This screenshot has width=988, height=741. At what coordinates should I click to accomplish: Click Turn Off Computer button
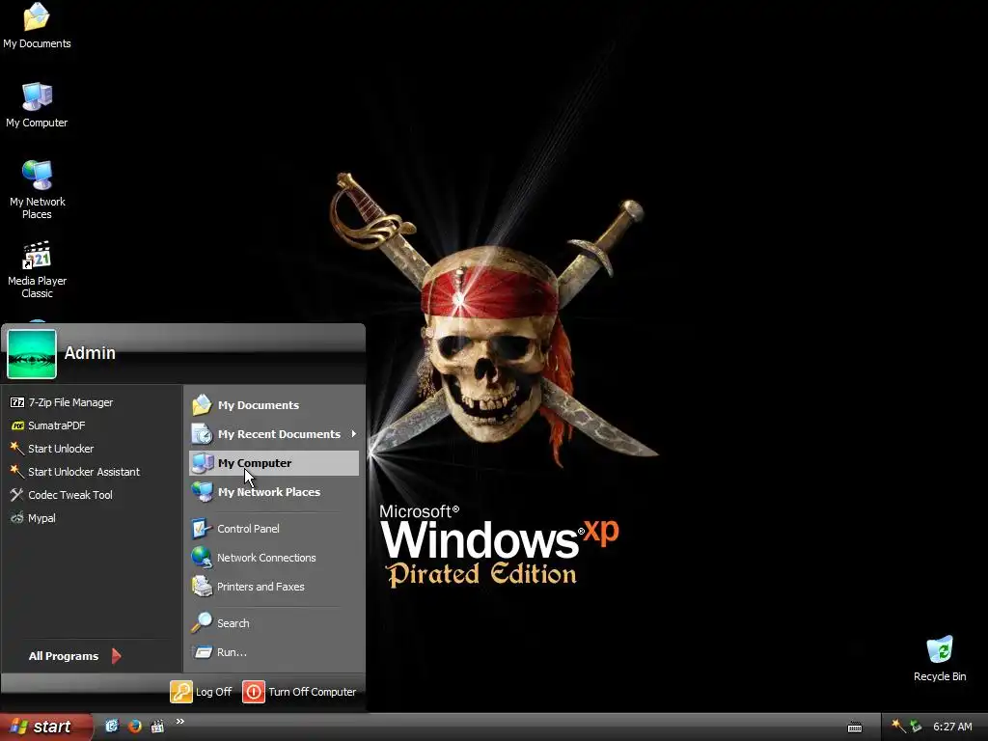[x=299, y=692]
